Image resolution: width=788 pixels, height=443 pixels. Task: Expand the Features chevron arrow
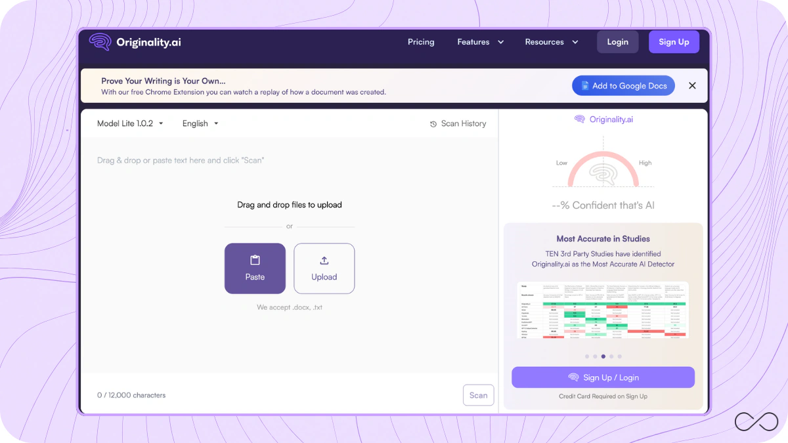tap(501, 42)
